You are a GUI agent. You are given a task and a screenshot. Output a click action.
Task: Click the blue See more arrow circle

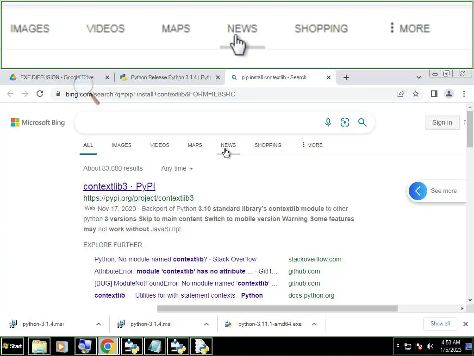418,191
